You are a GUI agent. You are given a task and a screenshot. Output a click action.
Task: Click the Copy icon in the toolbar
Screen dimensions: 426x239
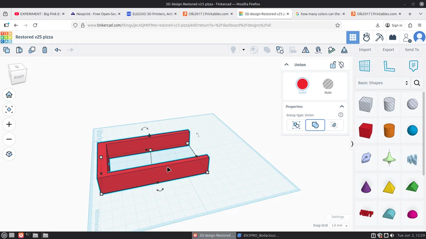coord(7,50)
